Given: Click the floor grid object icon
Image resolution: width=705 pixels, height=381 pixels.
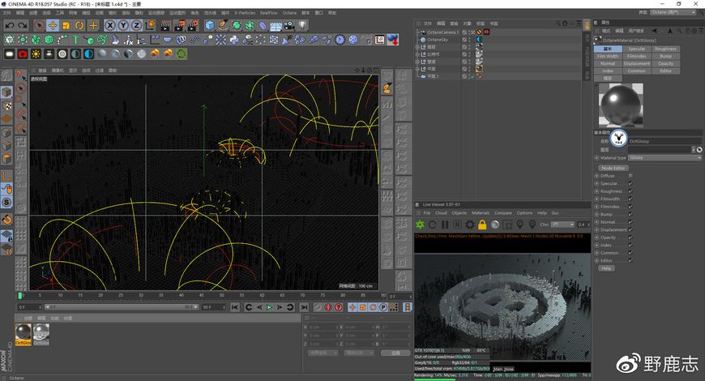Looking at the screenshot, I should pyautogui.click(x=276, y=26).
